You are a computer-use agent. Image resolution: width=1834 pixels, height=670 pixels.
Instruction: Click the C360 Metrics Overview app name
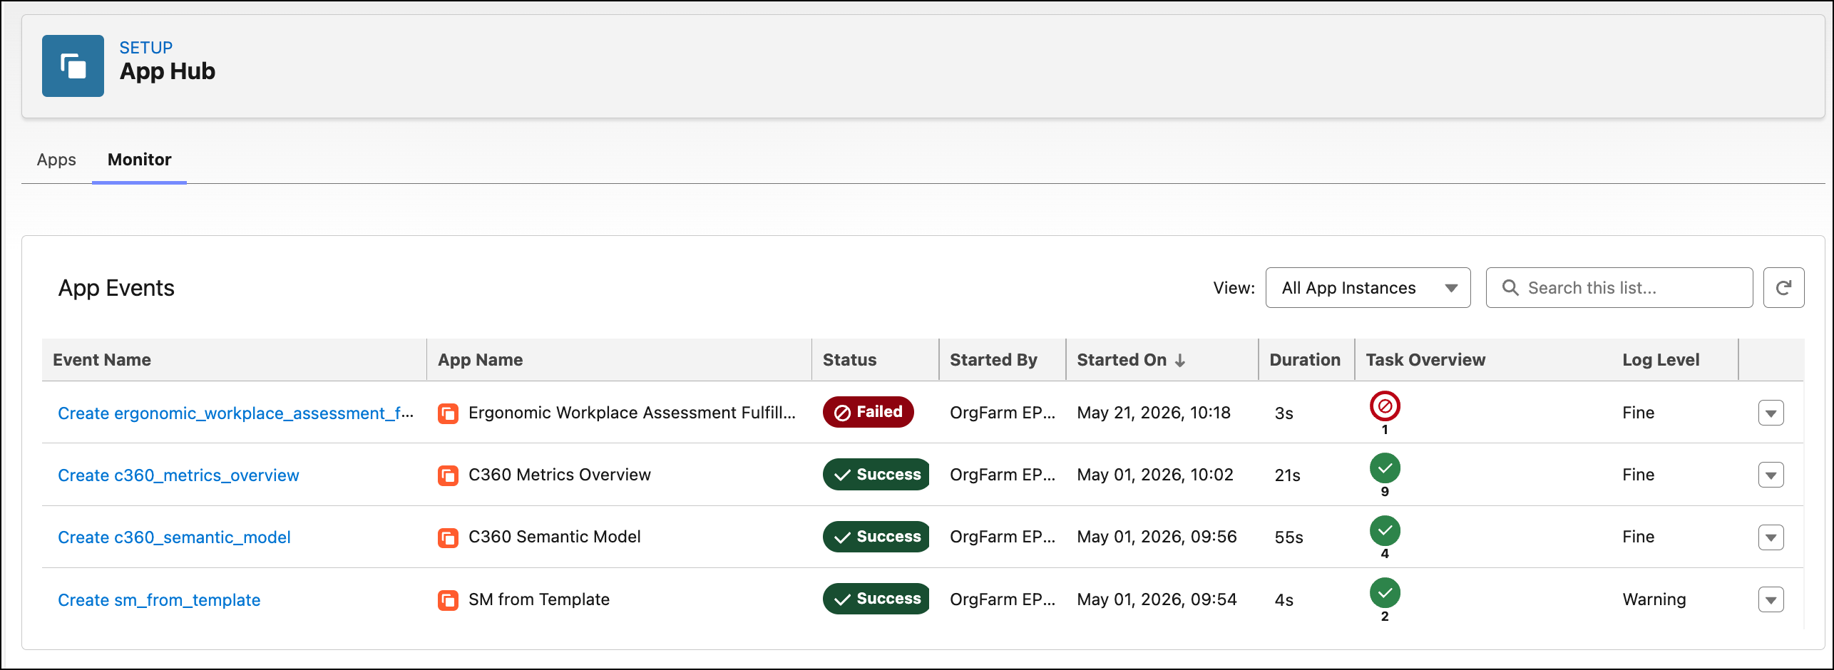[560, 475]
